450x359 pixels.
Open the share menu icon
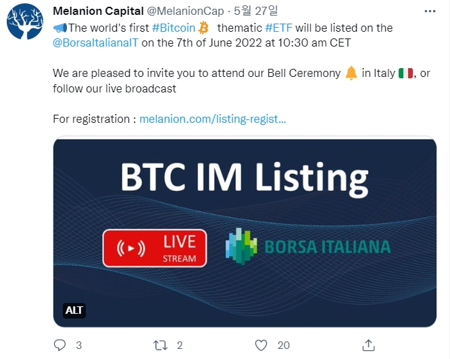click(368, 345)
